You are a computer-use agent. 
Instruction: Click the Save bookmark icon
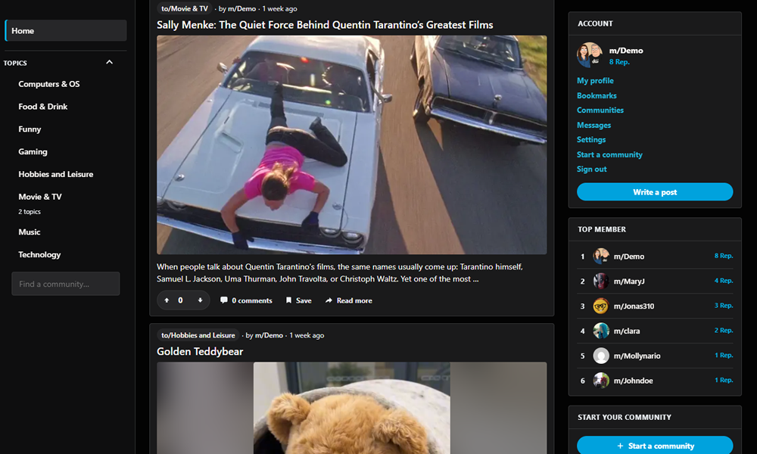(288, 300)
